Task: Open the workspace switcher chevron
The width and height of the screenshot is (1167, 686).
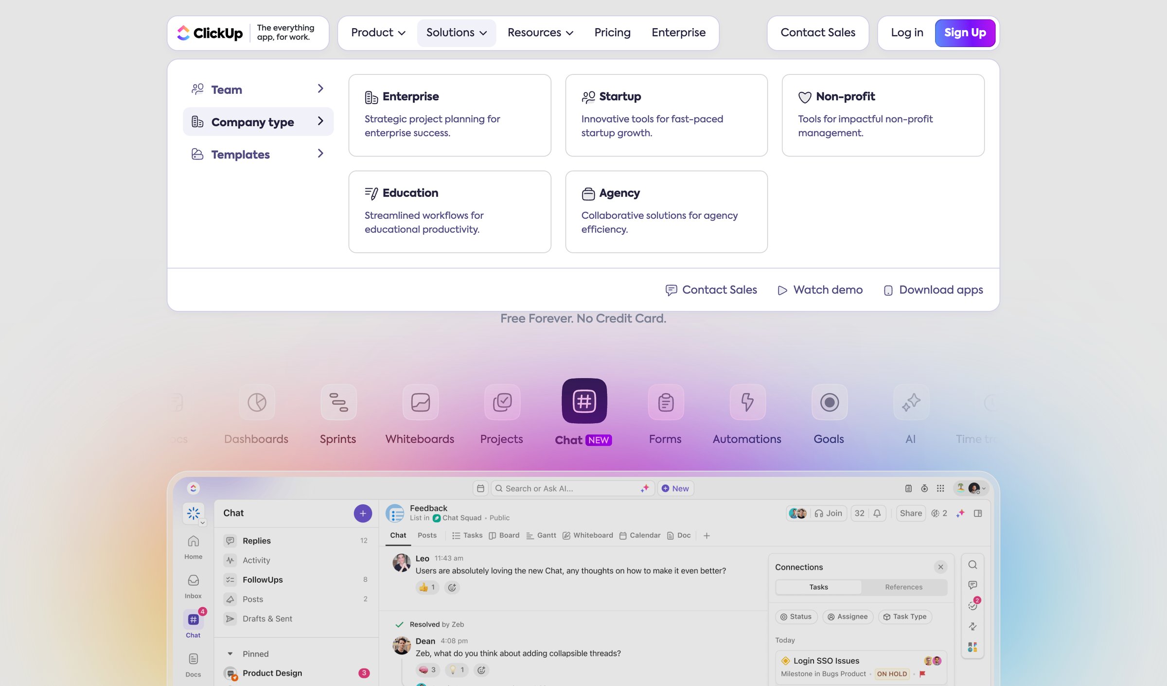Action: (202, 523)
